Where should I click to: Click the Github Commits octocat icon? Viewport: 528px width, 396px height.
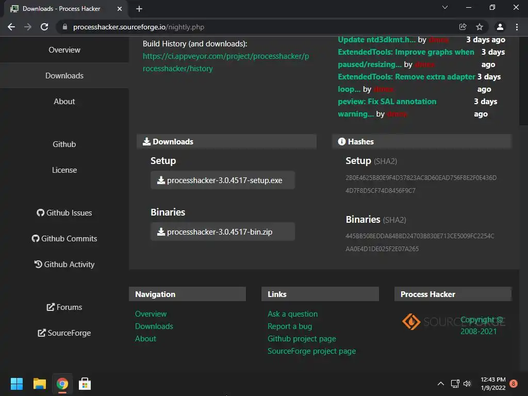(36, 239)
